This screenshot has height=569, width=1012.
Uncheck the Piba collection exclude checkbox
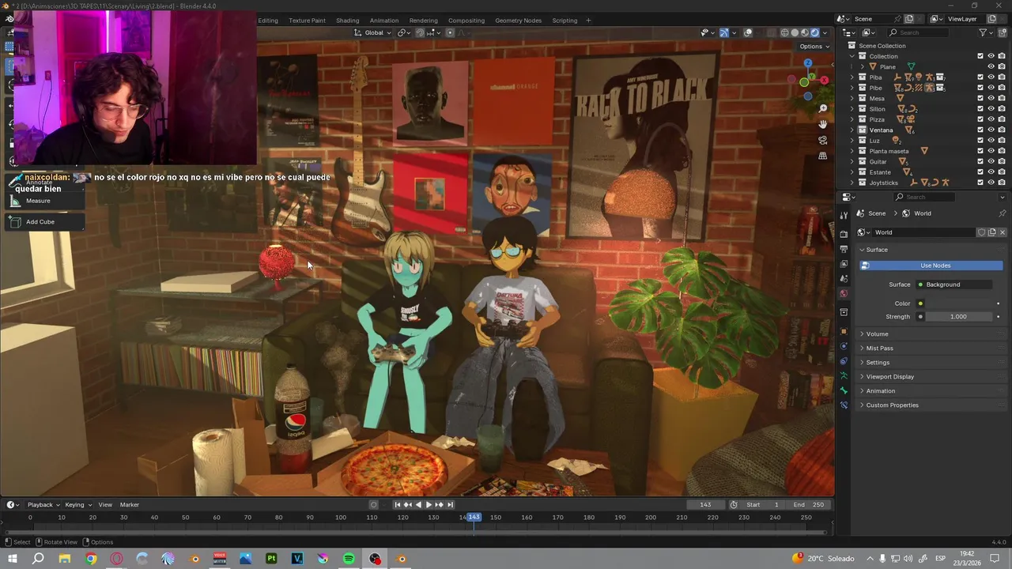980,77
